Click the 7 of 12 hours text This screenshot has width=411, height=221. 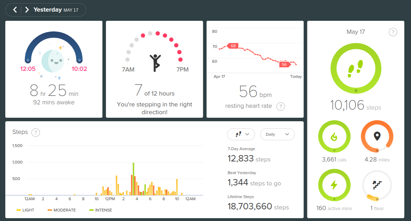[x=154, y=90]
